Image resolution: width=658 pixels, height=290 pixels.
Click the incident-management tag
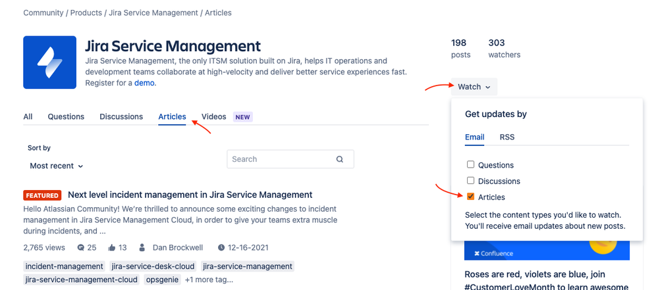(64, 266)
